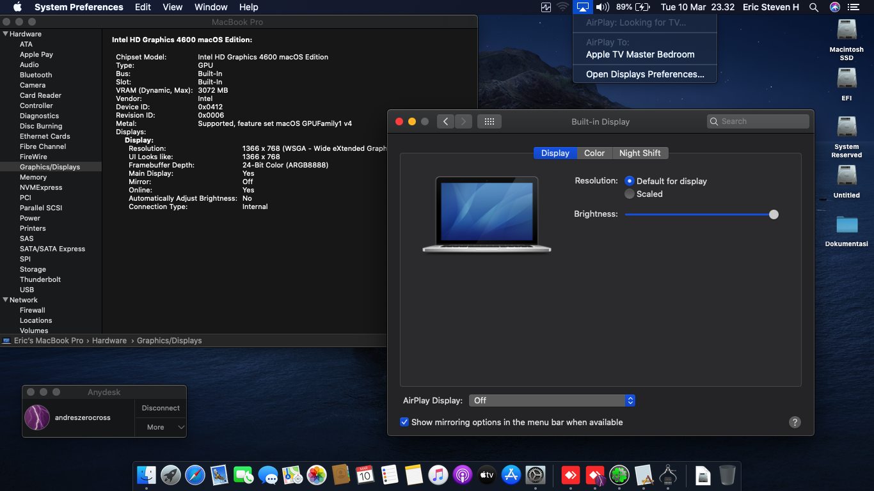Viewport: 874px width, 491px height.
Task: Click the AirPlay icon in the menu bar
Action: pyautogui.click(x=582, y=7)
